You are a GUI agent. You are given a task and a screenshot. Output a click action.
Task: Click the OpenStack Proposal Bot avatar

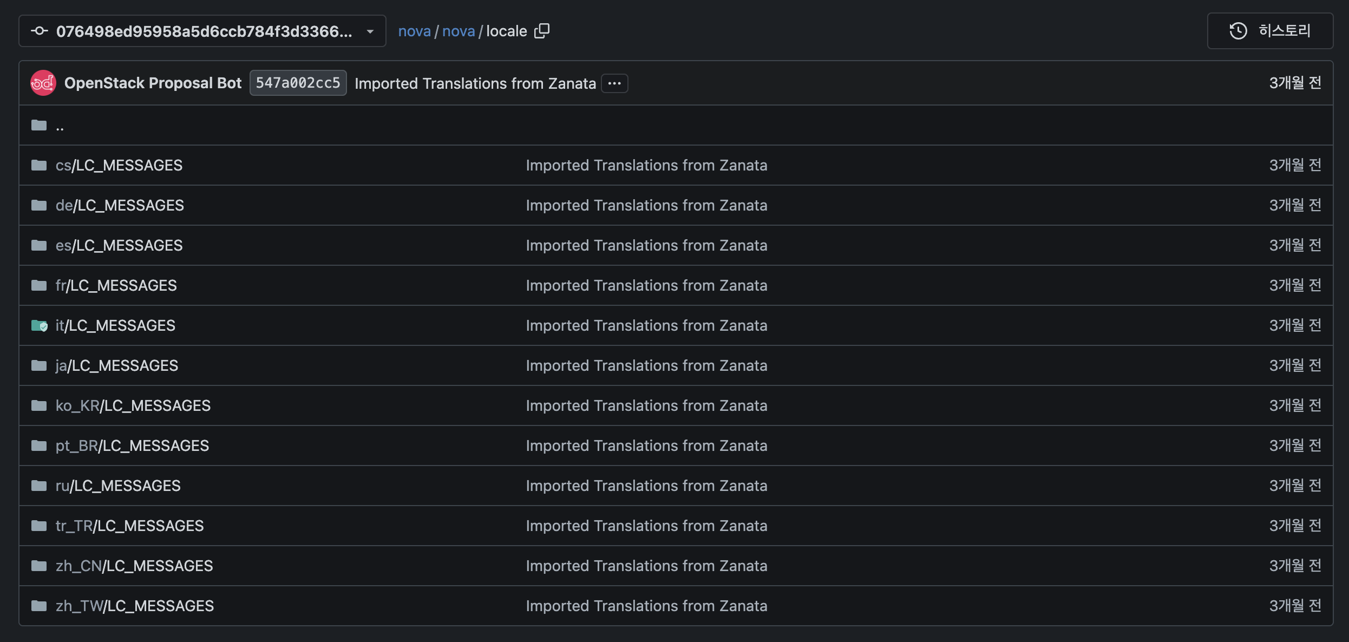pyautogui.click(x=43, y=83)
